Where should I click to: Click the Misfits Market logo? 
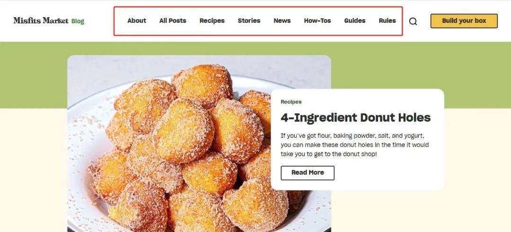click(x=41, y=20)
